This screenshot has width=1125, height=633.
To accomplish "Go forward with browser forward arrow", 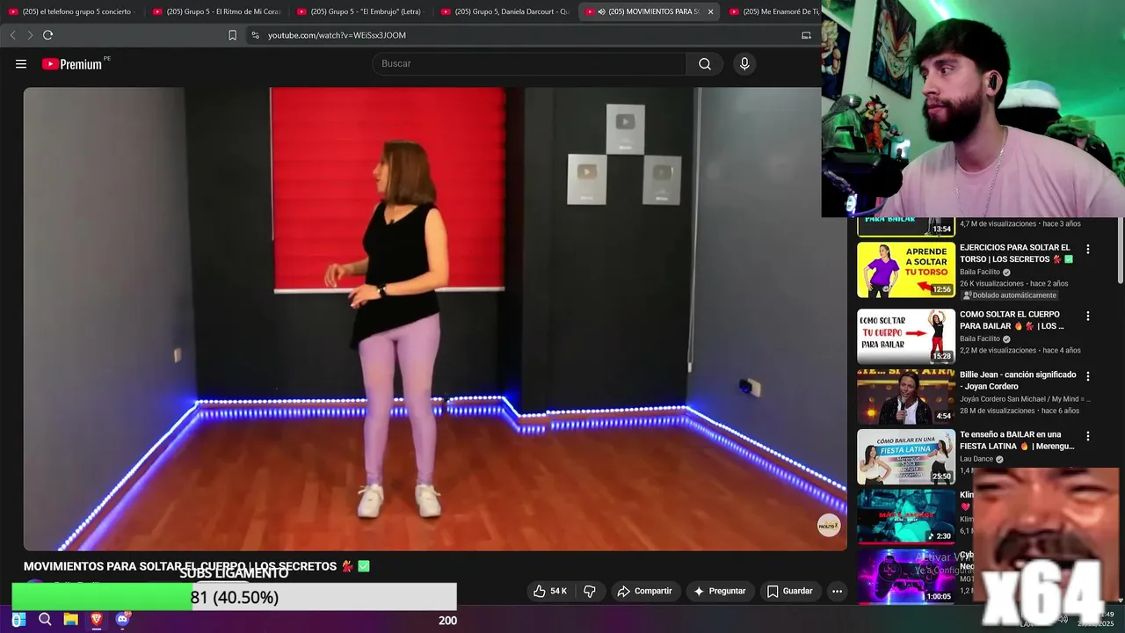I will (30, 35).
